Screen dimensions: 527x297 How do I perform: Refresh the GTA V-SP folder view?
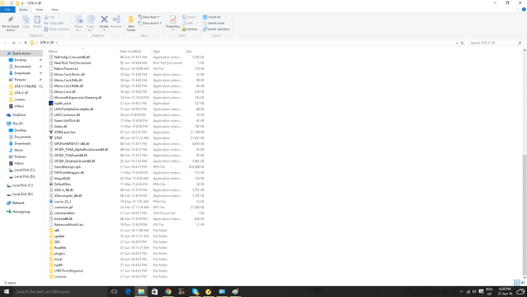click(462, 43)
